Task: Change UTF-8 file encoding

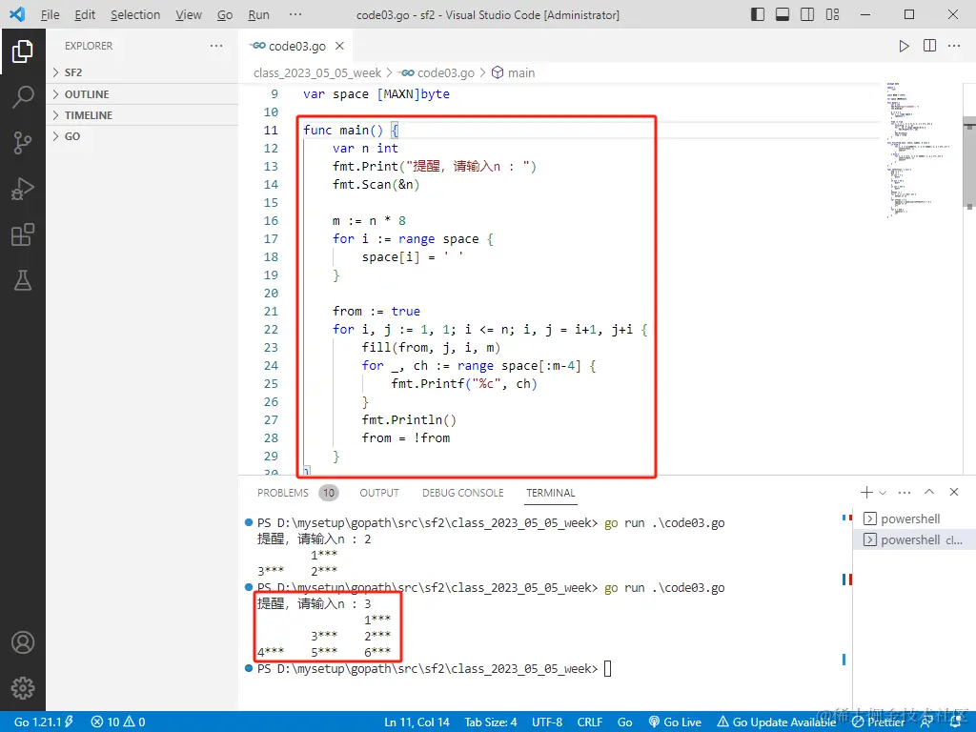Action: coord(547,722)
